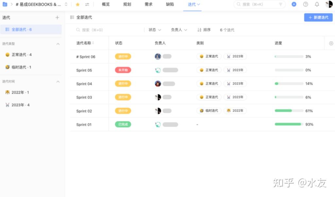
Task: Expand the 状态 status filter dropdown
Action: (154, 30)
